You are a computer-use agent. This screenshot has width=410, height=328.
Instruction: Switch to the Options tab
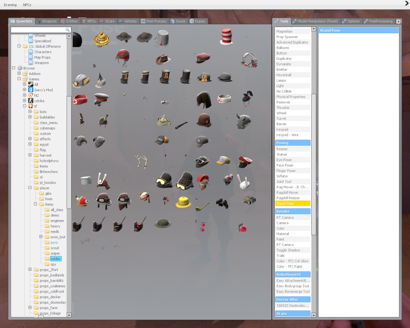(351, 21)
